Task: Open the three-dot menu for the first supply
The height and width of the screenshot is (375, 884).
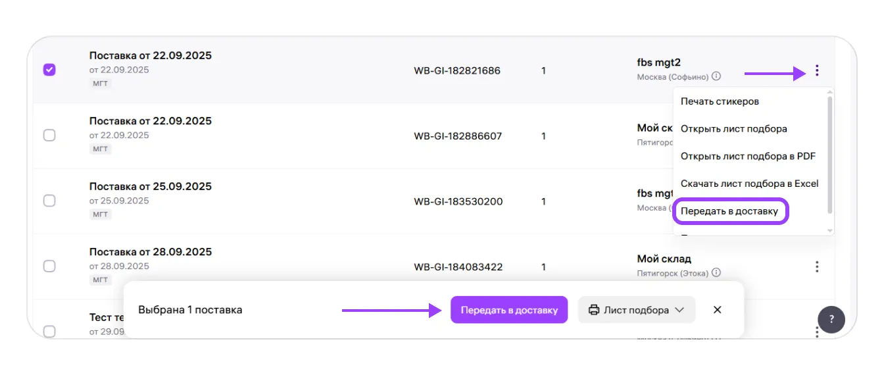Action: 817,70
